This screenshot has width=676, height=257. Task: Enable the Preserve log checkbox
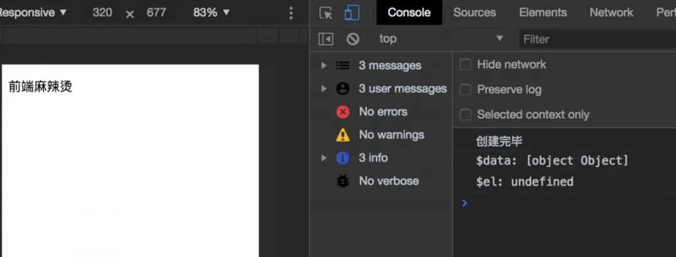tap(465, 89)
